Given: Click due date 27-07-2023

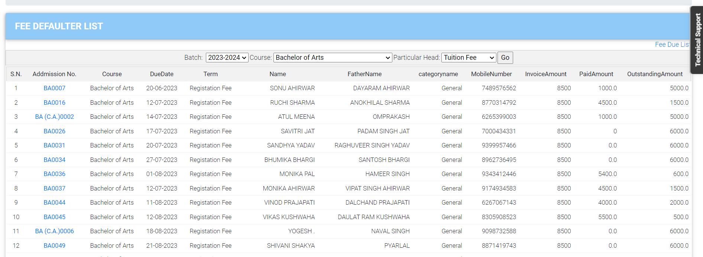Looking at the screenshot, I should point(162,160).
